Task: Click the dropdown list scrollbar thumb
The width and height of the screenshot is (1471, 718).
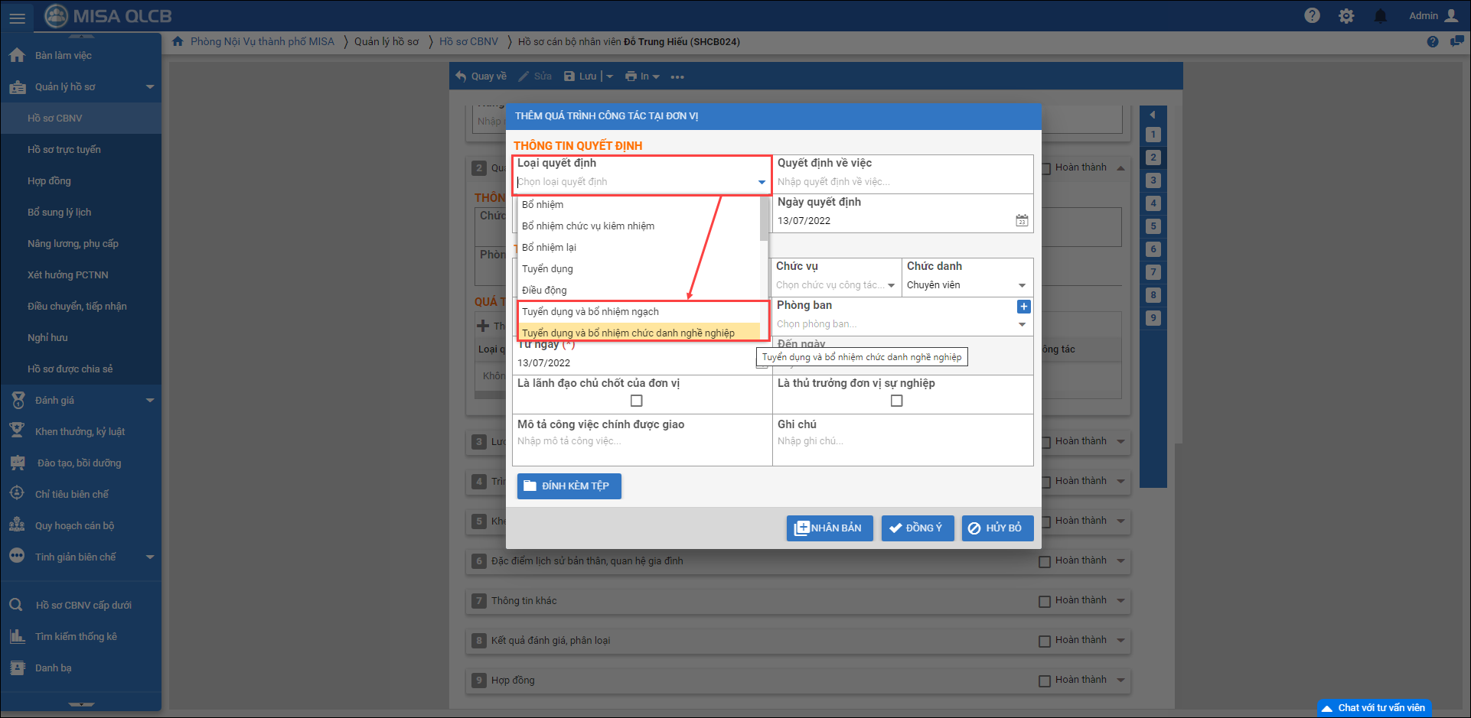Action: click(763, 218)
